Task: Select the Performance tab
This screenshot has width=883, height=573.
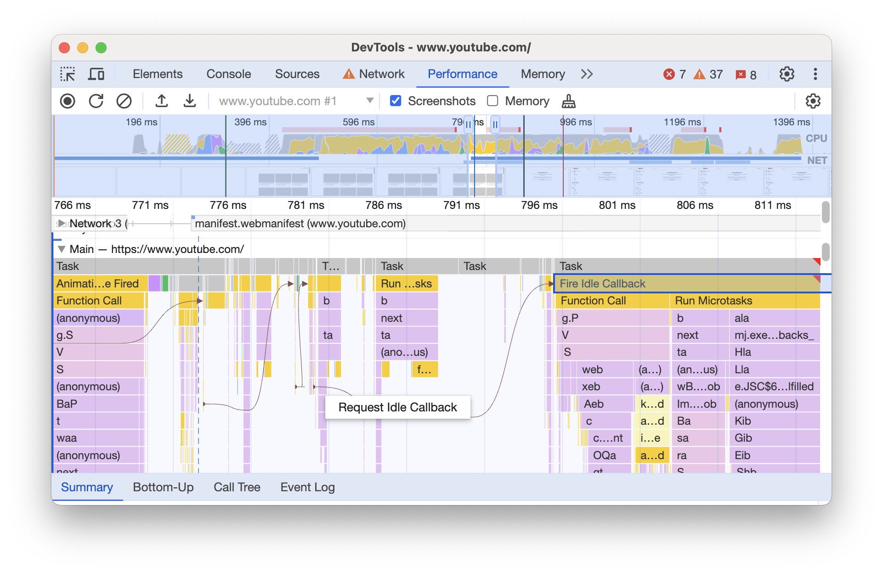Action: [x=464, y=73]
